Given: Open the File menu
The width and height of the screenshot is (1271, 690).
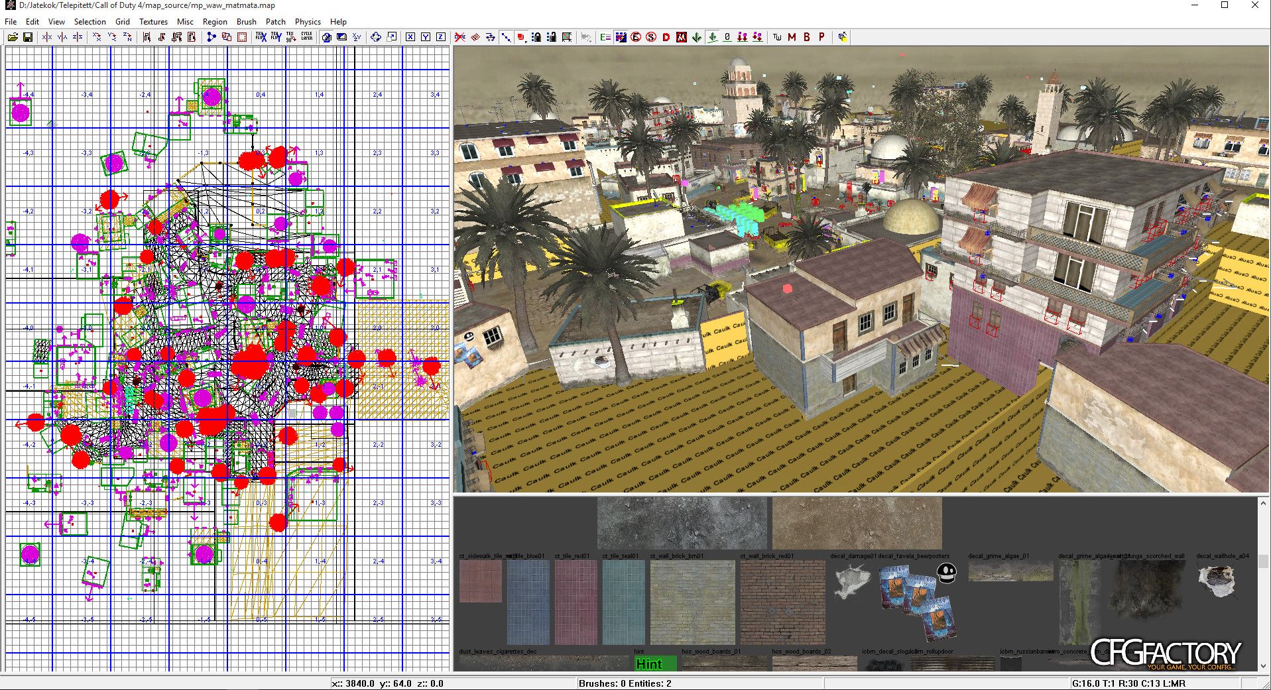Looking at the screenshot, I should click(11, 21).
